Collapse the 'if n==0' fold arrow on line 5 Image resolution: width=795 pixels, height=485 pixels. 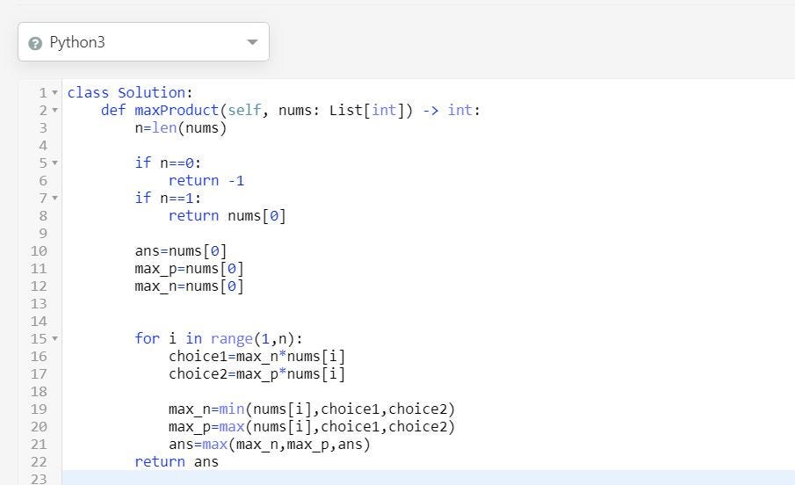[54, 163]
